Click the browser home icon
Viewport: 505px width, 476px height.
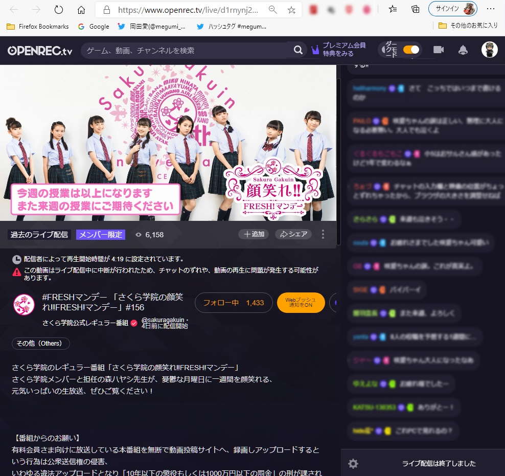tap(81, 10)
